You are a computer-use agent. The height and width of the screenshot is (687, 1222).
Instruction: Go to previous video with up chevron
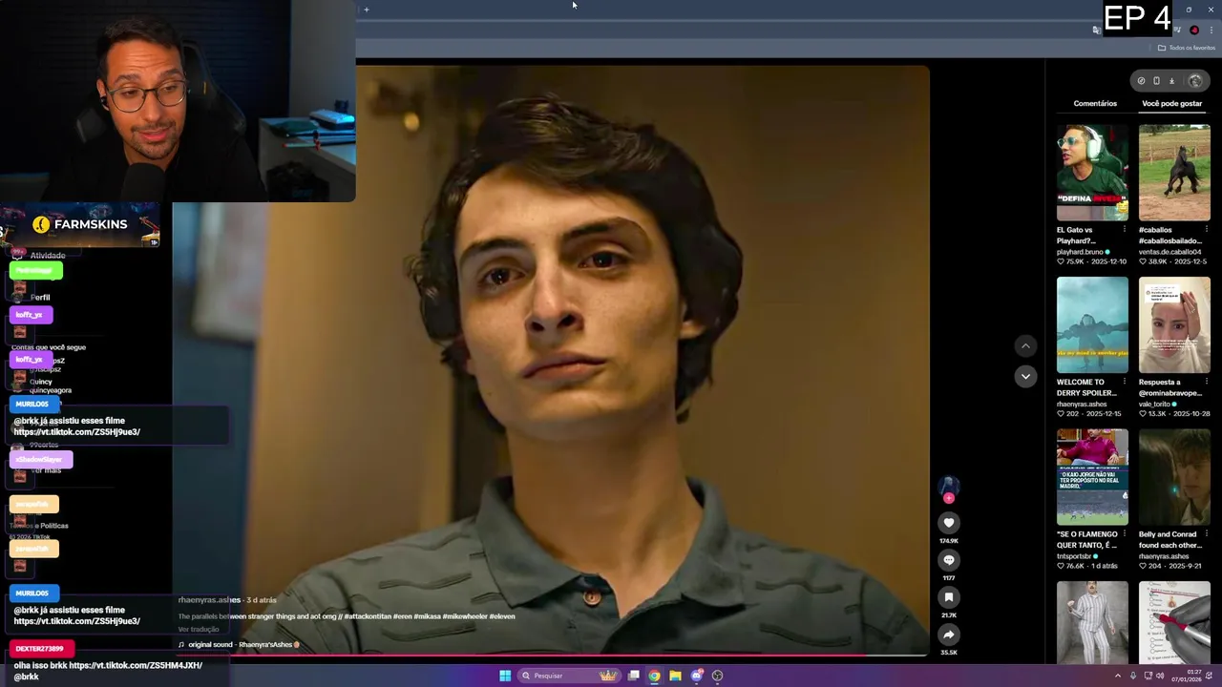click(x=1025, y=346)
